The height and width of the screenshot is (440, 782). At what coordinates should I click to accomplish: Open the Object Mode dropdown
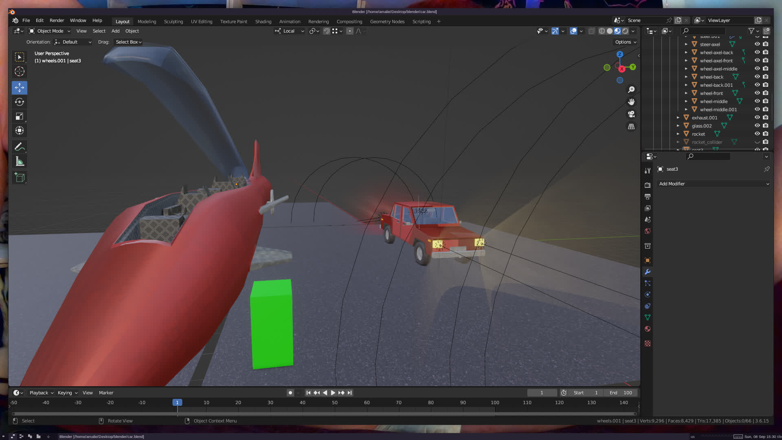tap(50, 31)
